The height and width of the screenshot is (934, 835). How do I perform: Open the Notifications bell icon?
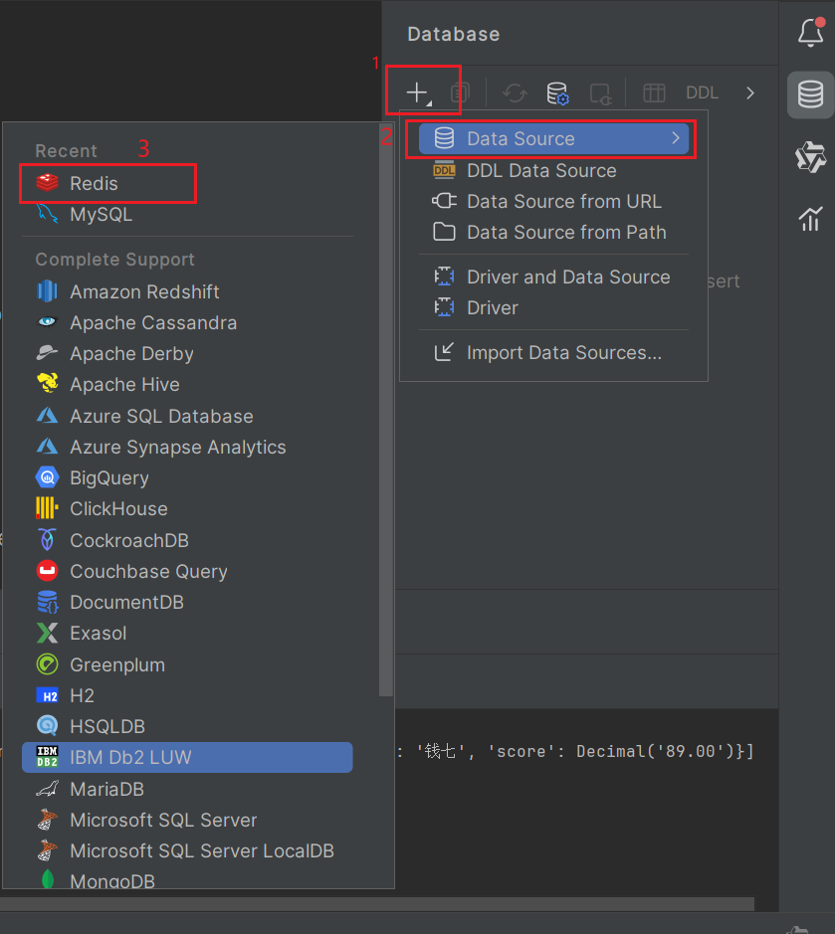(x=811, y=32)
